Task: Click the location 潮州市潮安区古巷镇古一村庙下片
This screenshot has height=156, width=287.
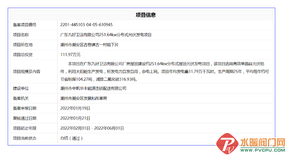Action: (x=89, y=45)
